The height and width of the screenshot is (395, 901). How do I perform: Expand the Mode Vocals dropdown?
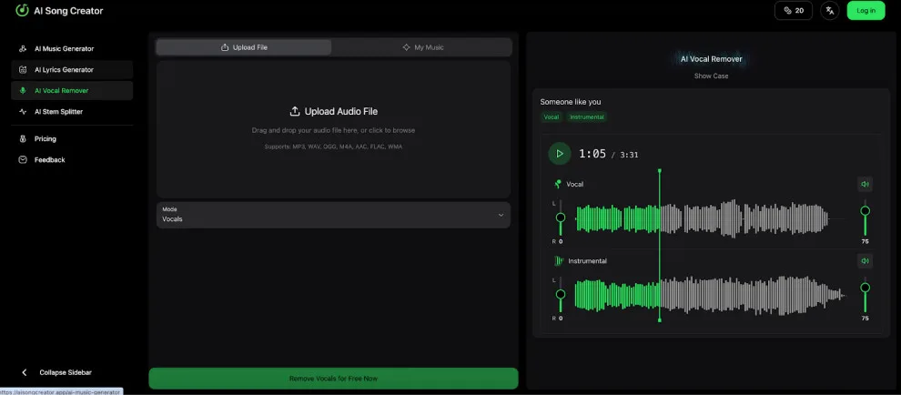(333, 215)
